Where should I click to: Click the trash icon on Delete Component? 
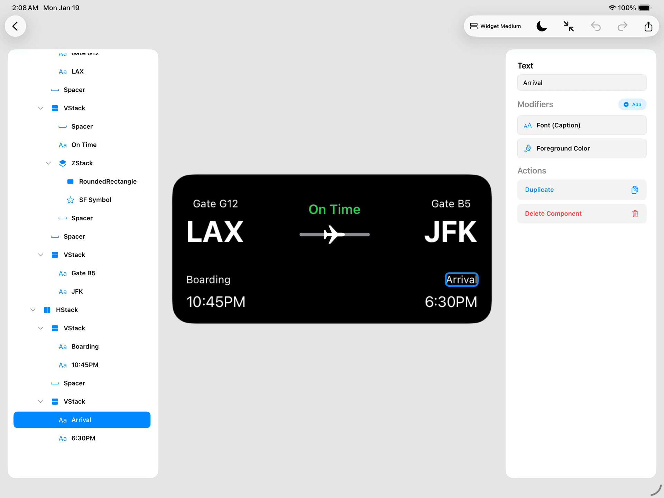(x=635, y=214)
